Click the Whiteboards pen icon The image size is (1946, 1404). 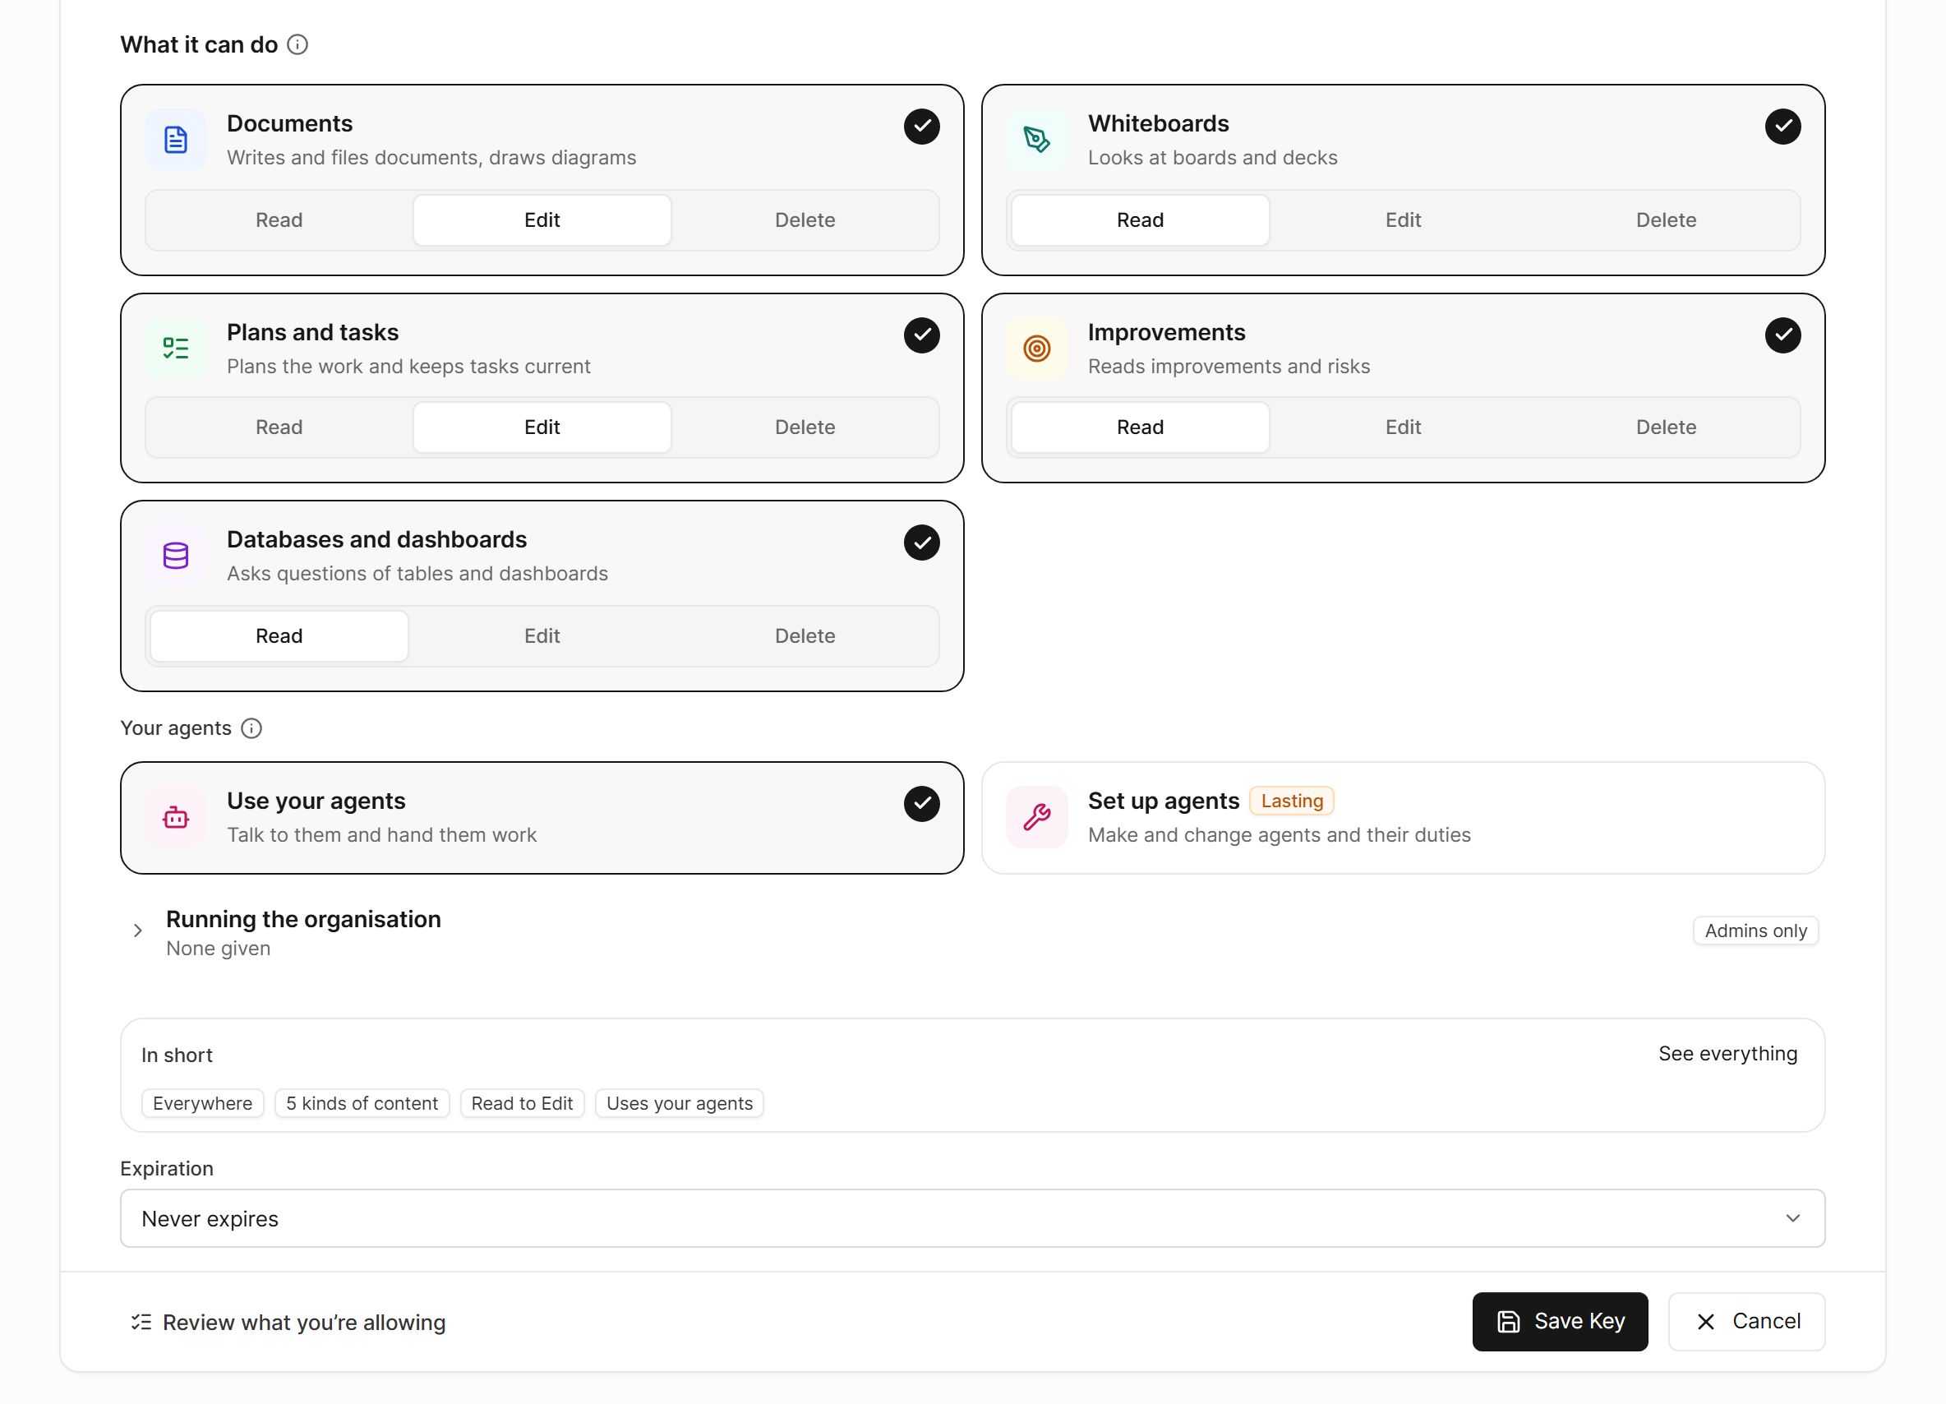[1036, 140]
